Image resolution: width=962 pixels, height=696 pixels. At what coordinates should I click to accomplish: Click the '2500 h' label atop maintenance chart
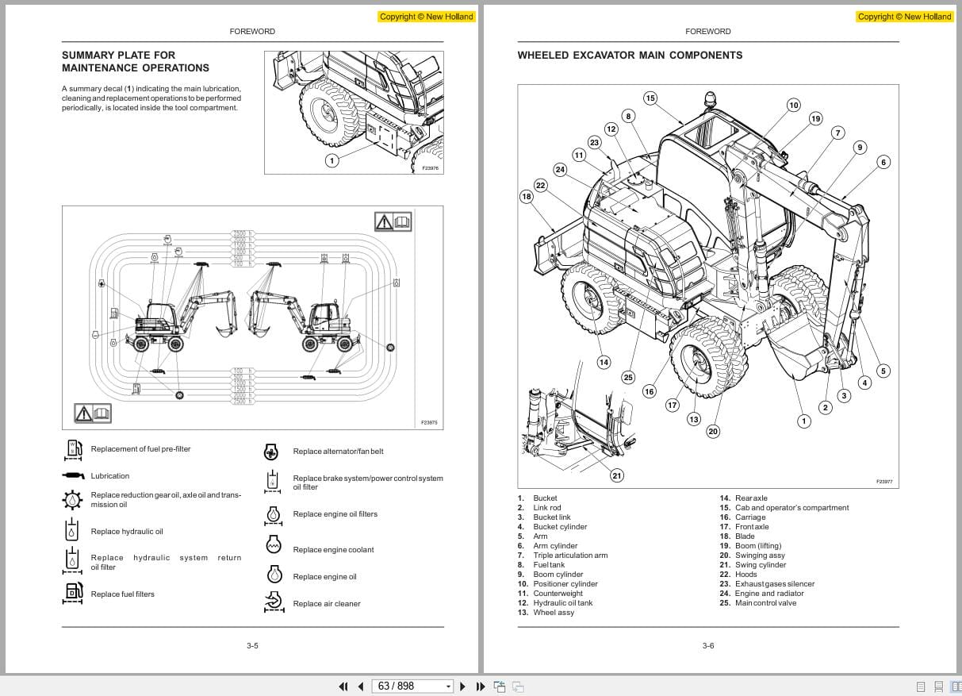coord(242,234)
